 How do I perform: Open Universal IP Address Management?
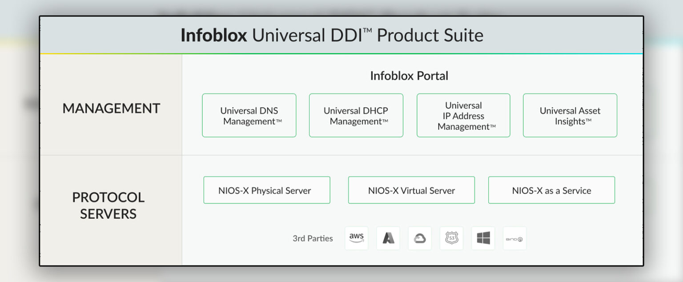(463, 115)
